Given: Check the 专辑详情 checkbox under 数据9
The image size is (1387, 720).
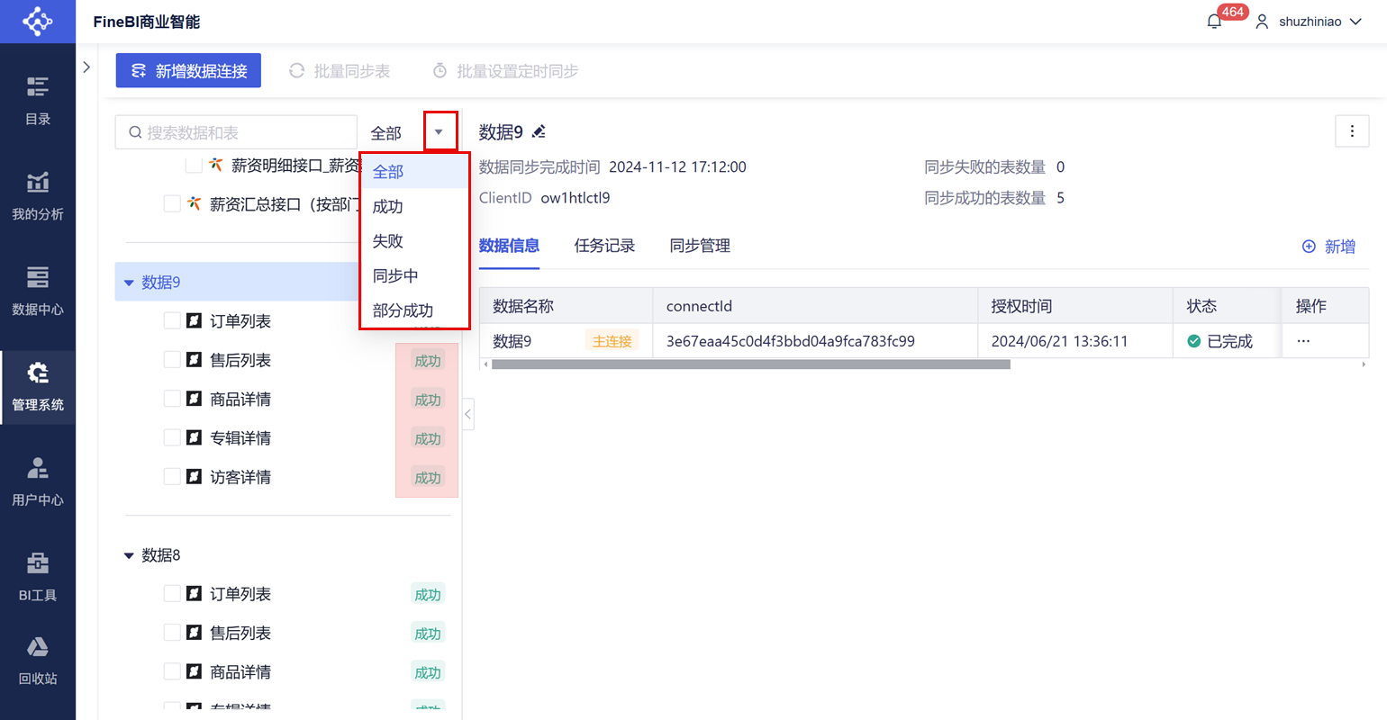Looking at the screenshot, I should click(172, 437).
